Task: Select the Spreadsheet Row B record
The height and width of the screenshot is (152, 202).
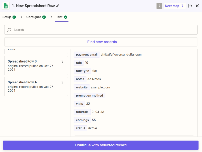Action: 36,65
